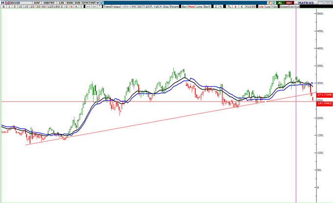Select the red H weekly period button
Image resolution: width=333 pixels, height=203 pixels.
71,6
